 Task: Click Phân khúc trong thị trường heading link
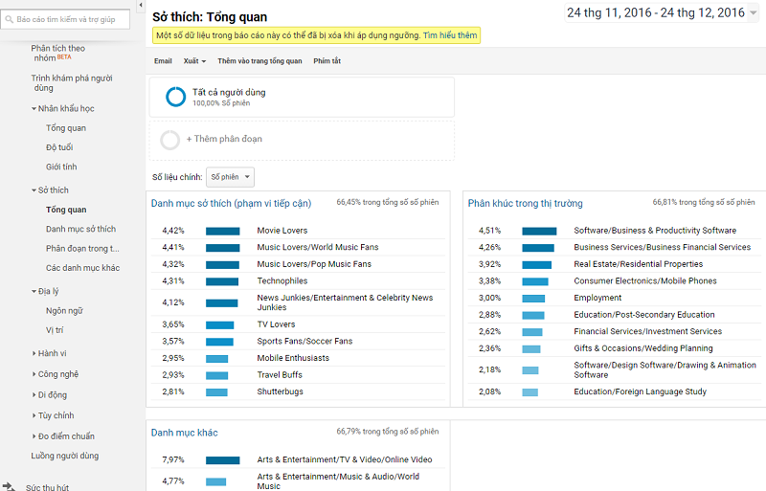click(525, 203)
